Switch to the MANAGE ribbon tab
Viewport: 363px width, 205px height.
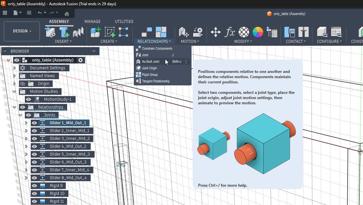click(x=92, y=21)
